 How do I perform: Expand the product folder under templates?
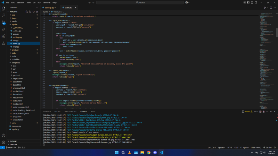[16, 75]
